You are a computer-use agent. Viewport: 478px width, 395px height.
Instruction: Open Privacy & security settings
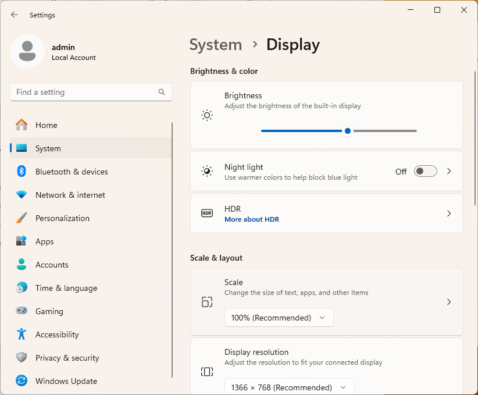tap(91, 358)
